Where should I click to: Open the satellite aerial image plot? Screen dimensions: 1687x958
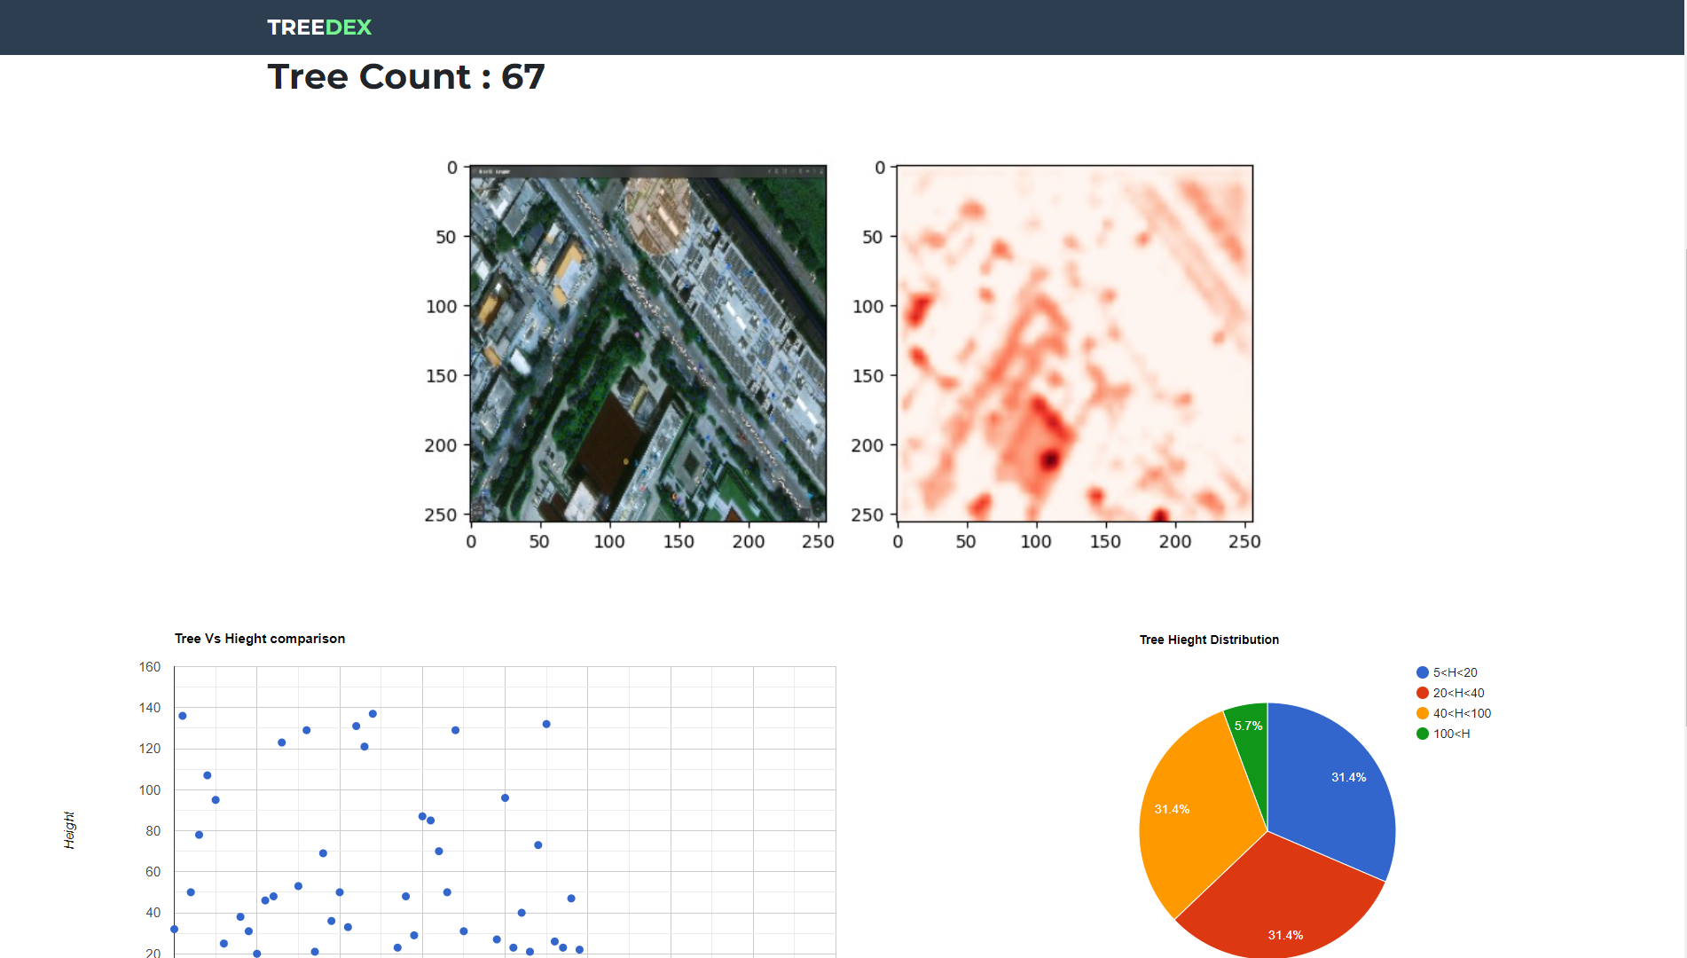click(648, 343)
